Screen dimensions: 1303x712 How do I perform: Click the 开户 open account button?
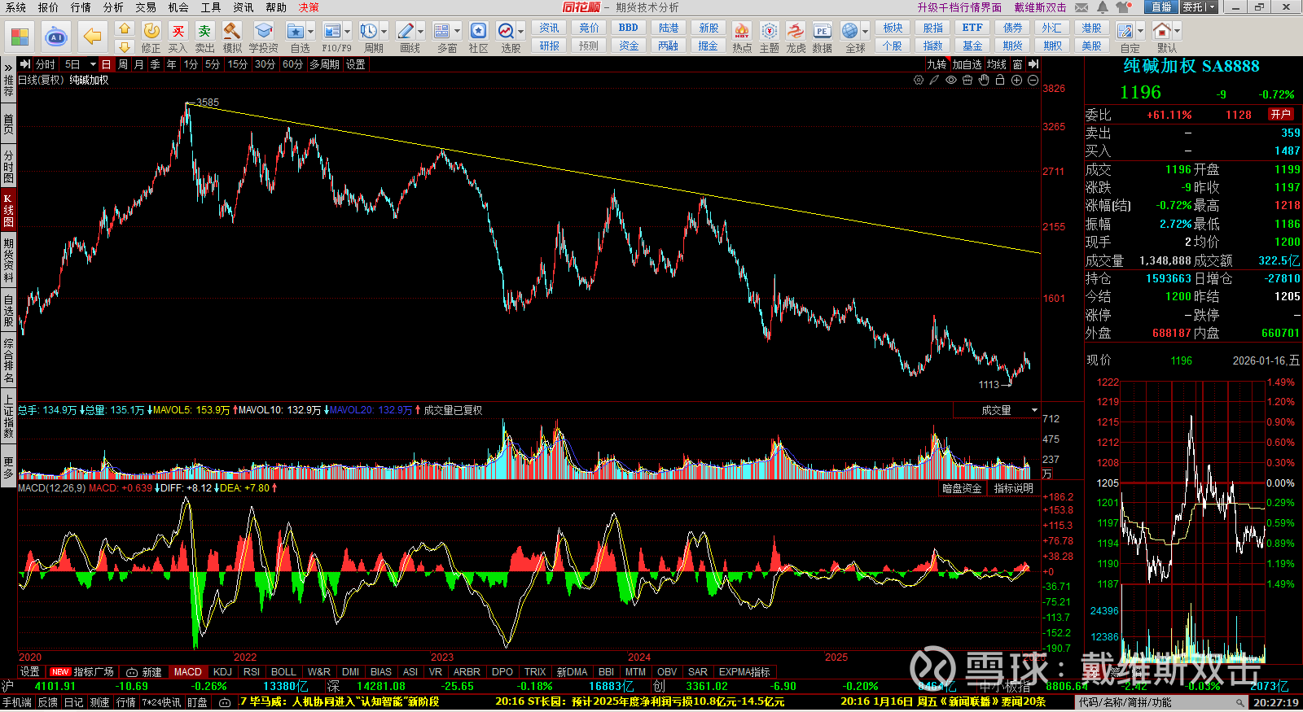click(x=1281, y=115)
